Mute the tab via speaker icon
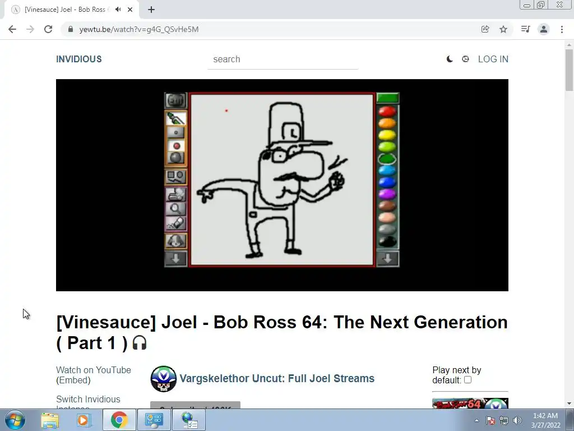The width and height of the screenshot is (574, 431). click(118, 10)
